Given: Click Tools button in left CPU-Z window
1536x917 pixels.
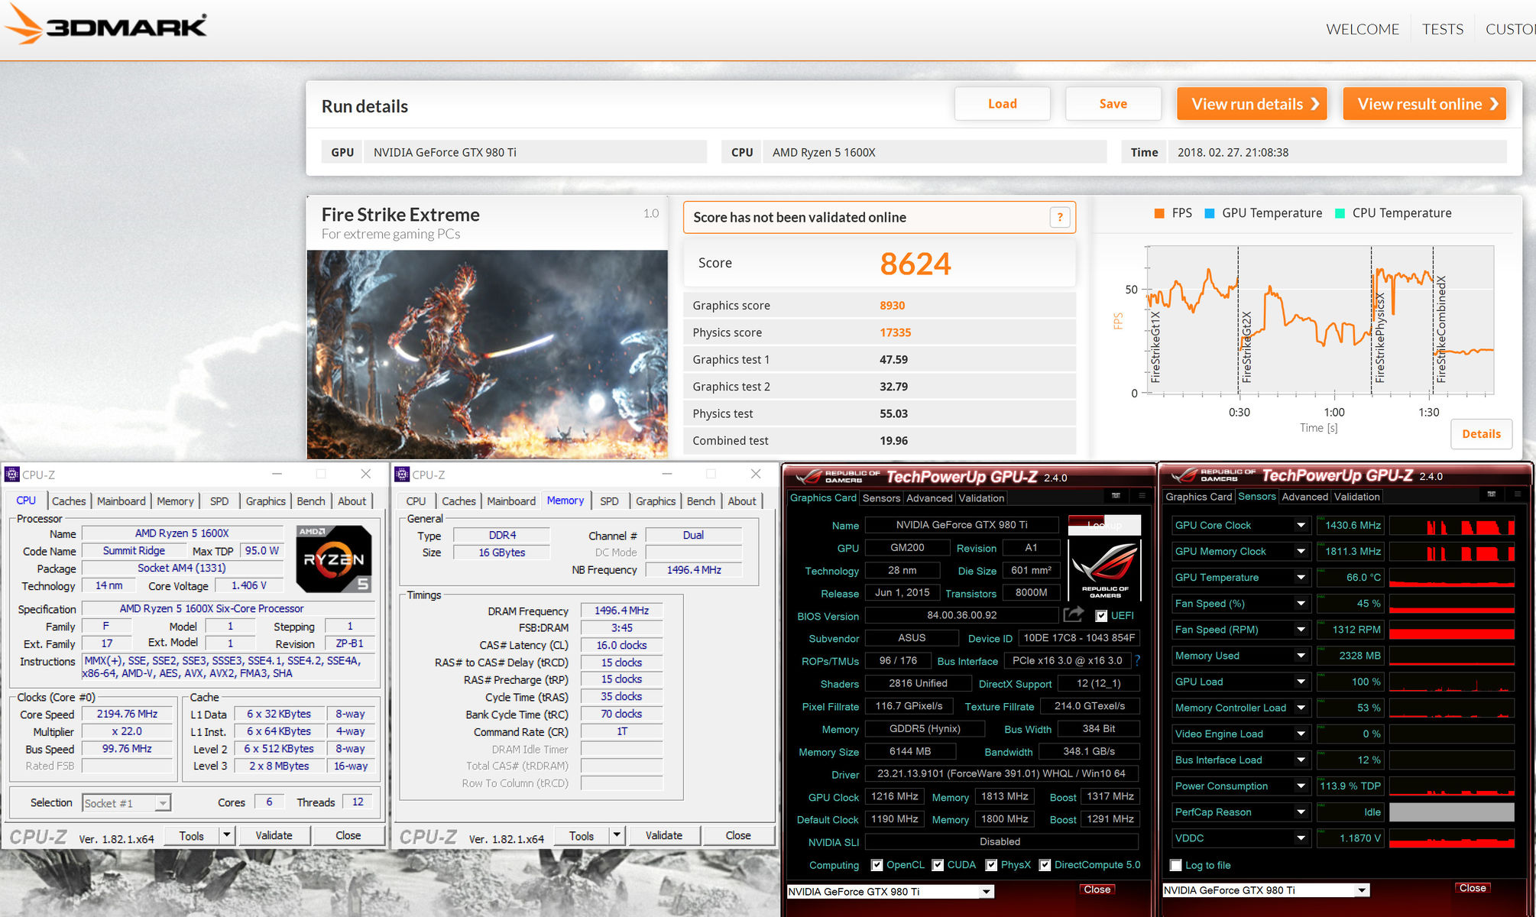Looking at the screenshot, I should tap(191, 835).
